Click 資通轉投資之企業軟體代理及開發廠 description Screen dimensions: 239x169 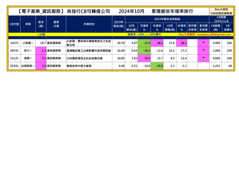(89, 51)
